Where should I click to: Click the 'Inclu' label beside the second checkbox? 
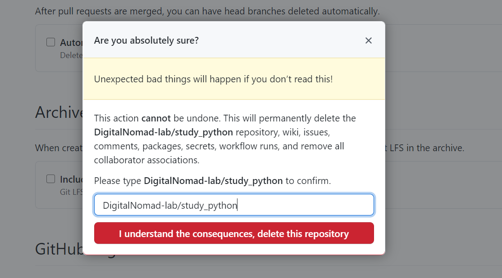point(71,179)
